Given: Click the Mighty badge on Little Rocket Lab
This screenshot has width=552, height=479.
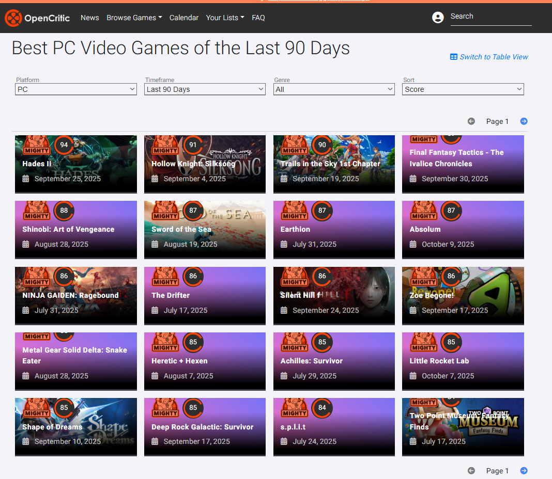Looking at the screenshot, I should coord(424,342).
